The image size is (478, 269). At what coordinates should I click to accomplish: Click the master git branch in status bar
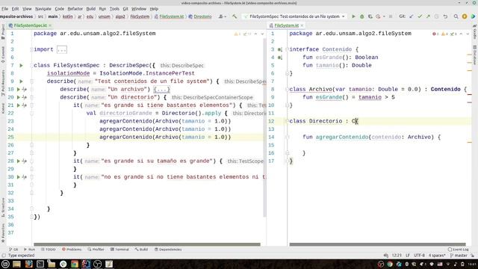pyautogui.click(x=459, y=256)
